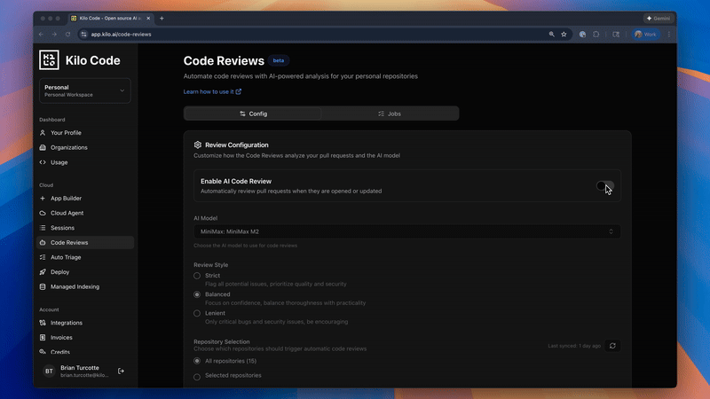Screen dimensions: 710x399
Task: Click the BT user avatar
Action: click(49, 371)
